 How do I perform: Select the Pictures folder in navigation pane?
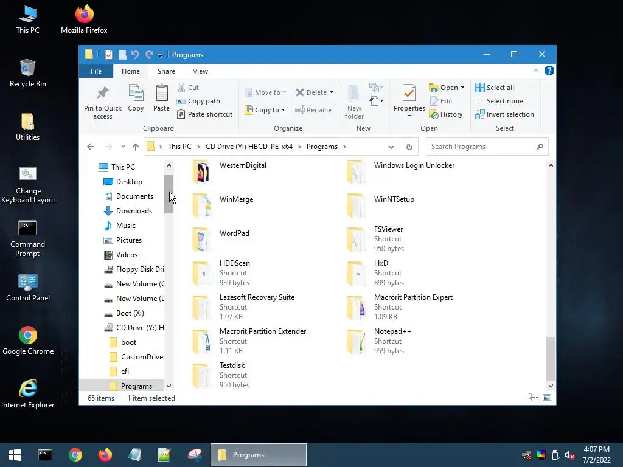pos(129,240)
